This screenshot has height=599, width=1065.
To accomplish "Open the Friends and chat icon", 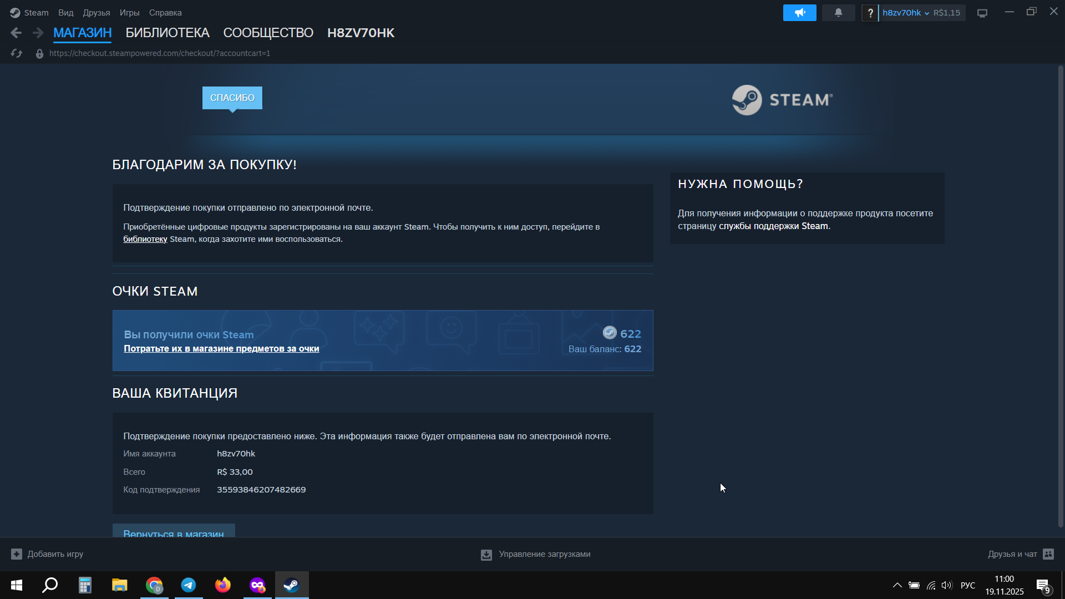I will click(x=1048, y=554).
